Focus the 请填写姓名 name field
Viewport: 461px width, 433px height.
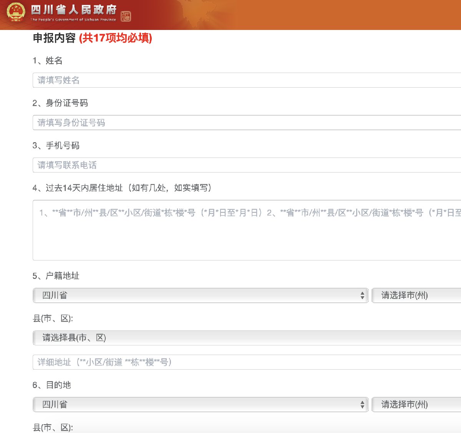[247, 80]
